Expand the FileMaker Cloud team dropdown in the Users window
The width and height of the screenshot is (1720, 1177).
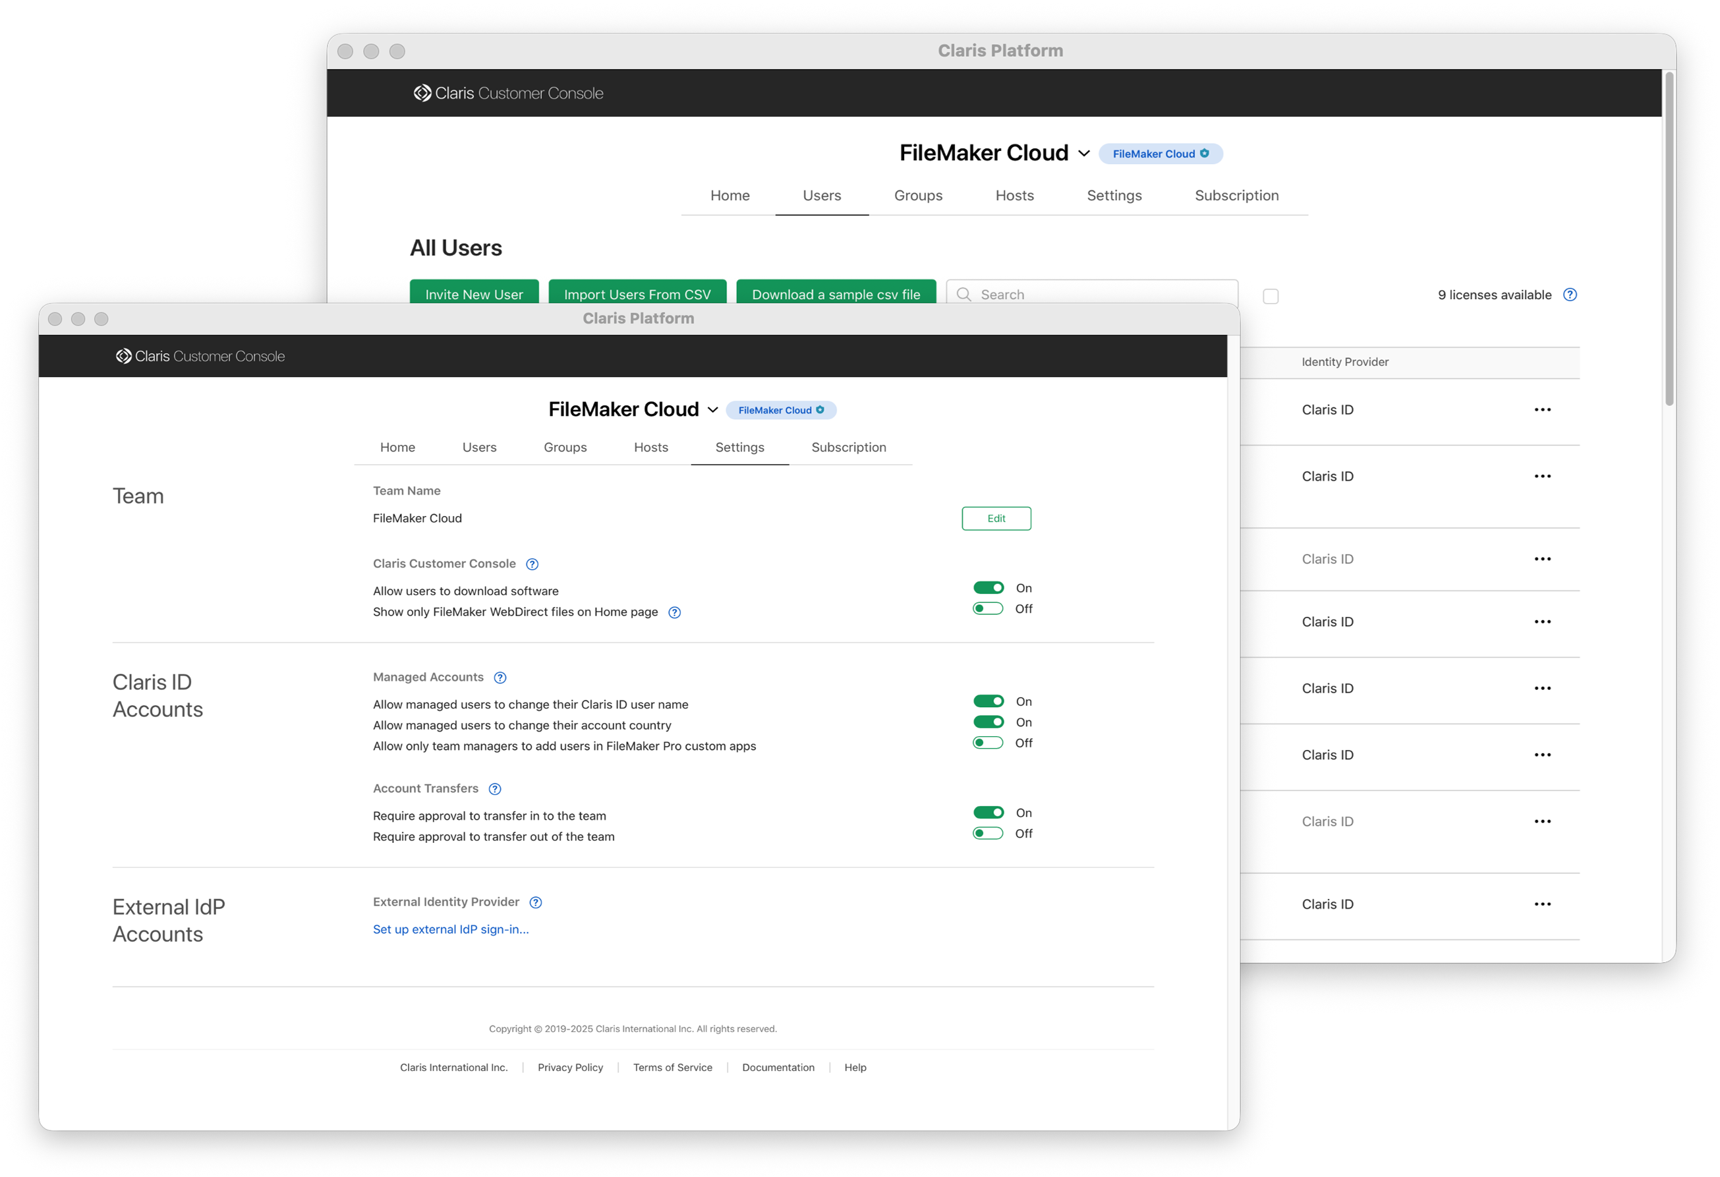[1083, 154]
